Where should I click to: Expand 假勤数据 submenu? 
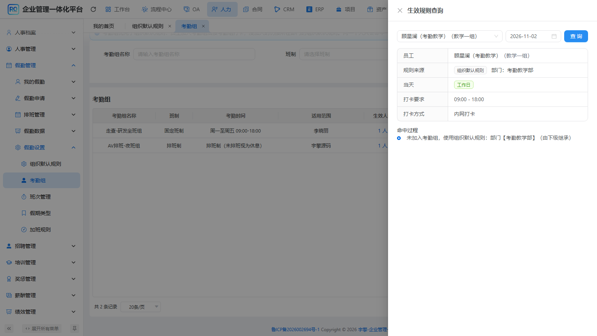[41, 131]
